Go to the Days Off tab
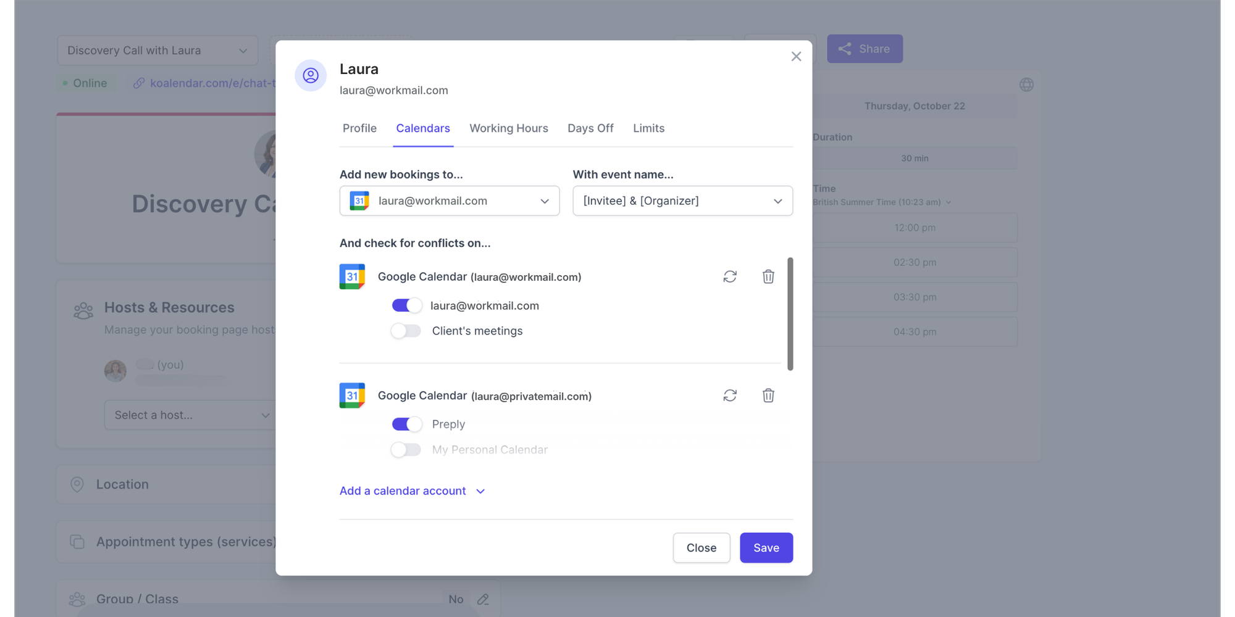 click(590, 128)
